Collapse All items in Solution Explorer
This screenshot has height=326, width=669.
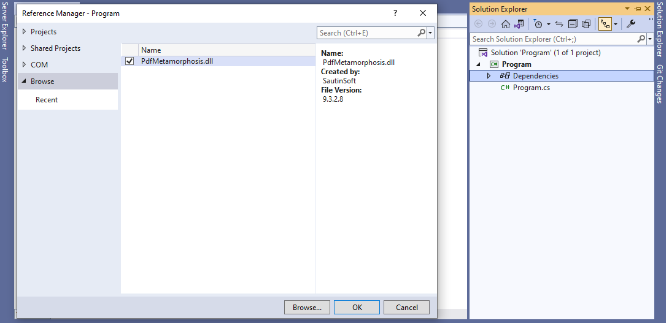pyautogui.click(x=573, y=24)
